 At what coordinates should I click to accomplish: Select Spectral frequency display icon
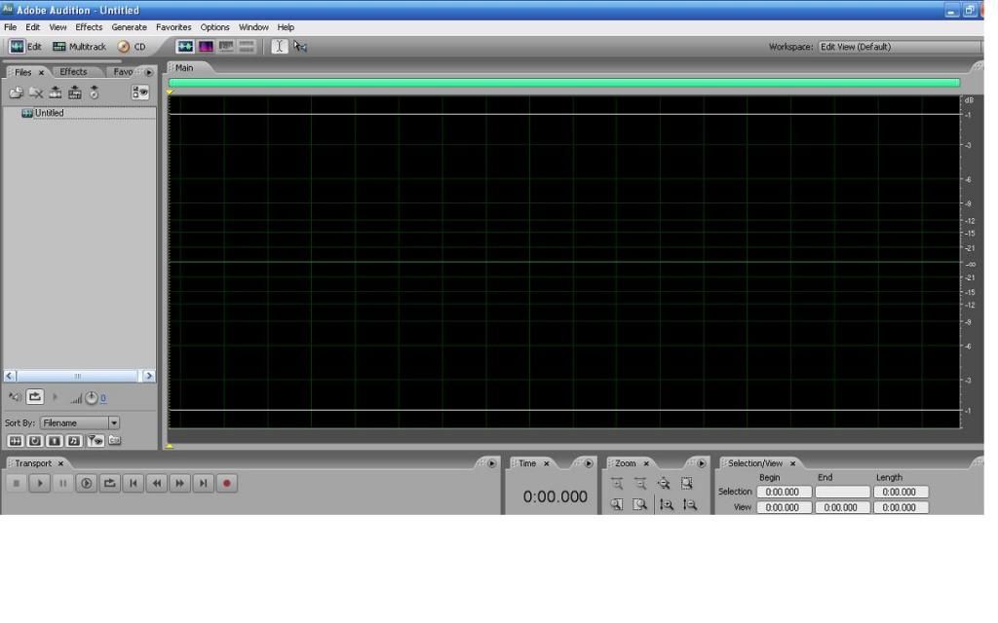tap(206, 47)
